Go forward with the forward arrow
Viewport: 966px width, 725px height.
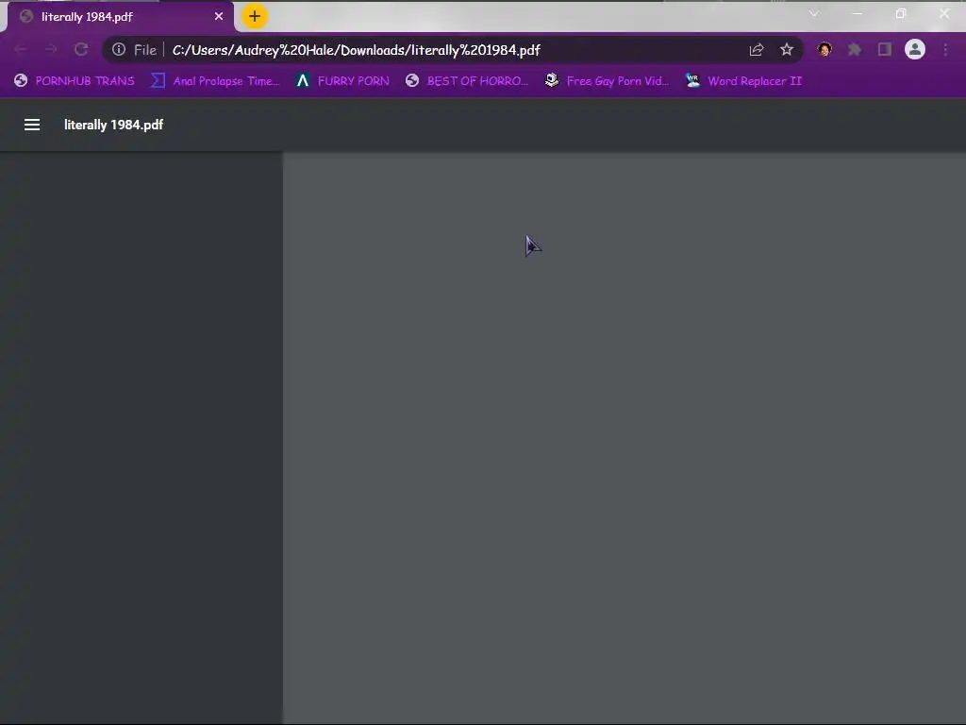[51, 50]
